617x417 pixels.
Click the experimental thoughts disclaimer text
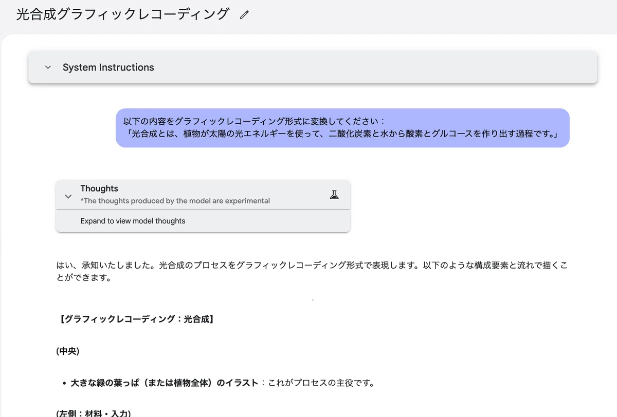(175, 201)
